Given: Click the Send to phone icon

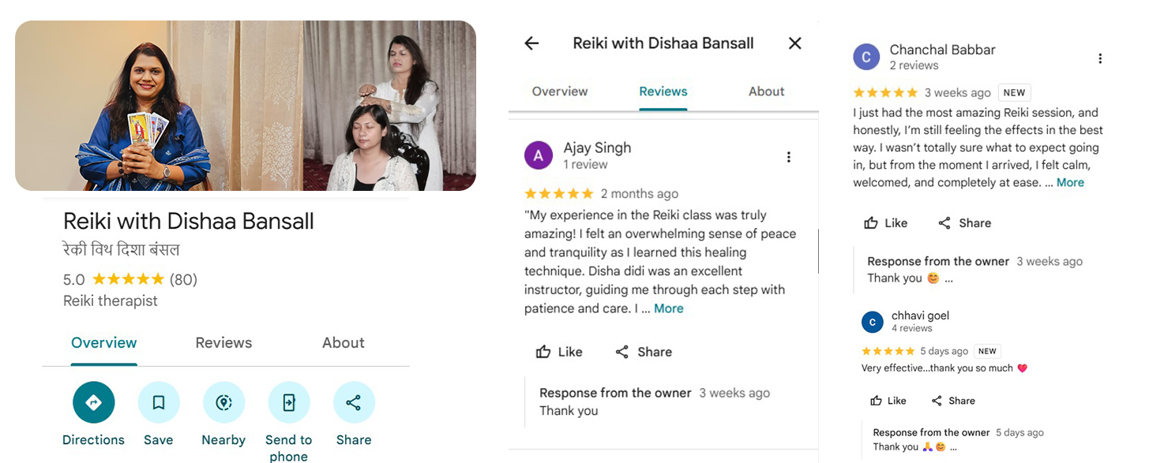Looking at the screenshot, I should (x=288, y=401).
